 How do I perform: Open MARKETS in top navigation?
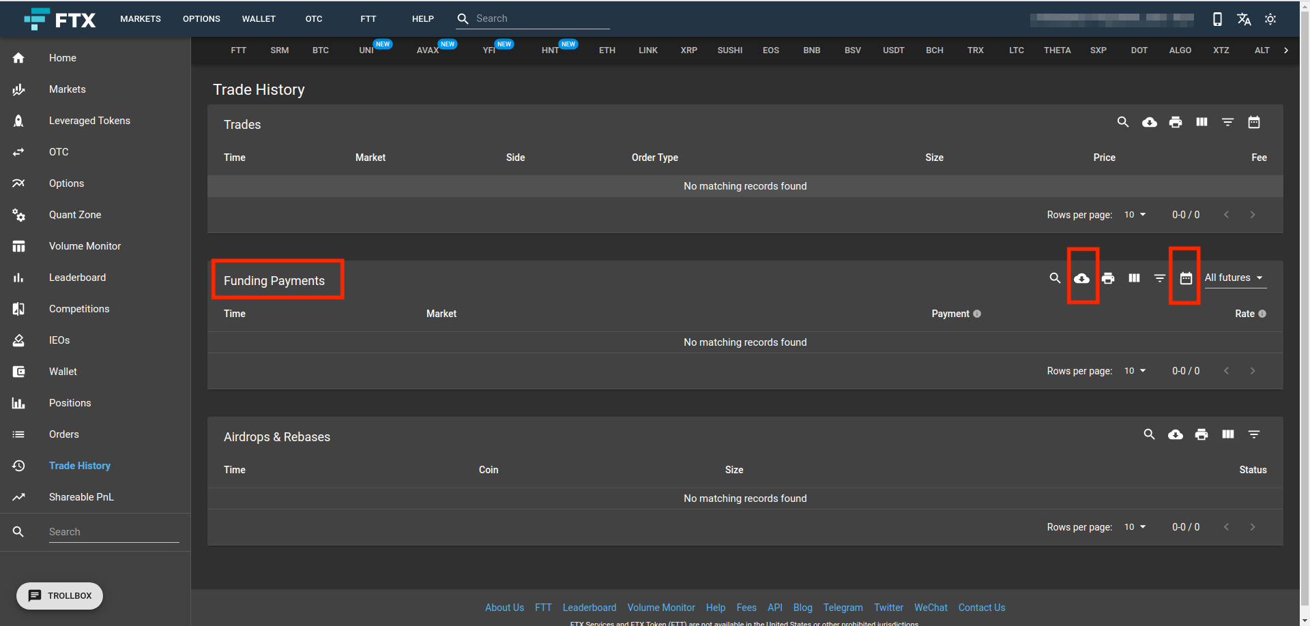click(x=141, y=19)
